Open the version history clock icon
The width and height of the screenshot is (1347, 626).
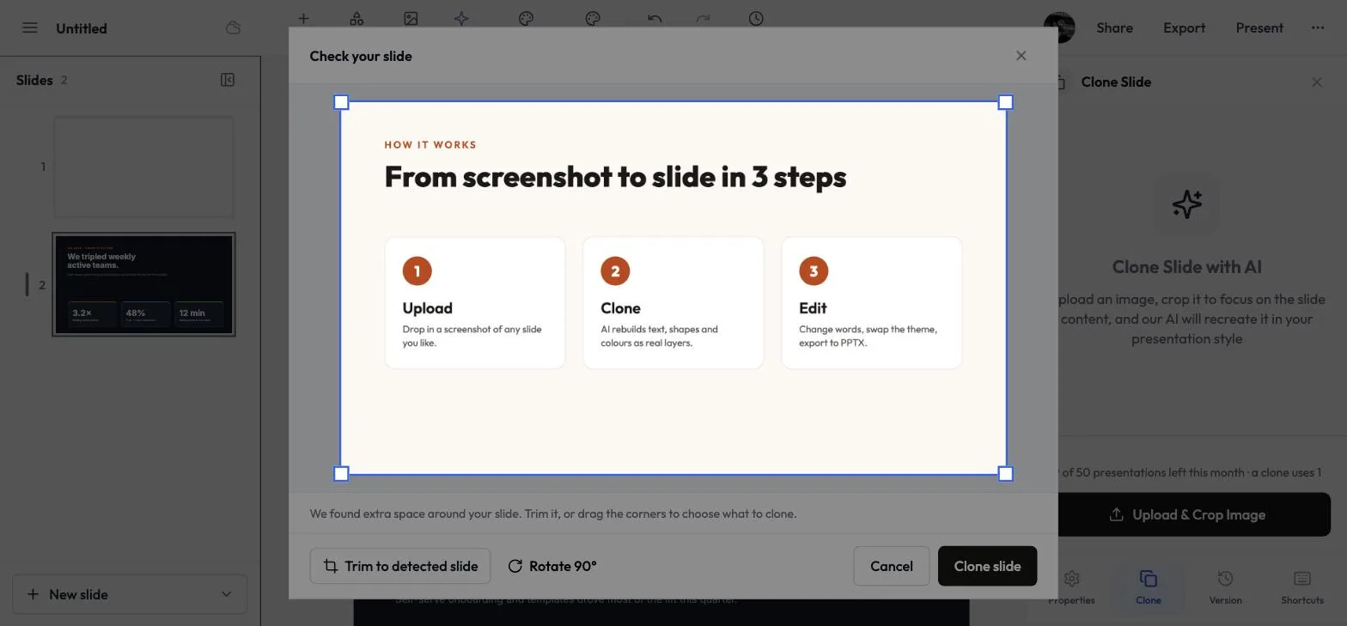pyautogui.click(x=756, y=18)
